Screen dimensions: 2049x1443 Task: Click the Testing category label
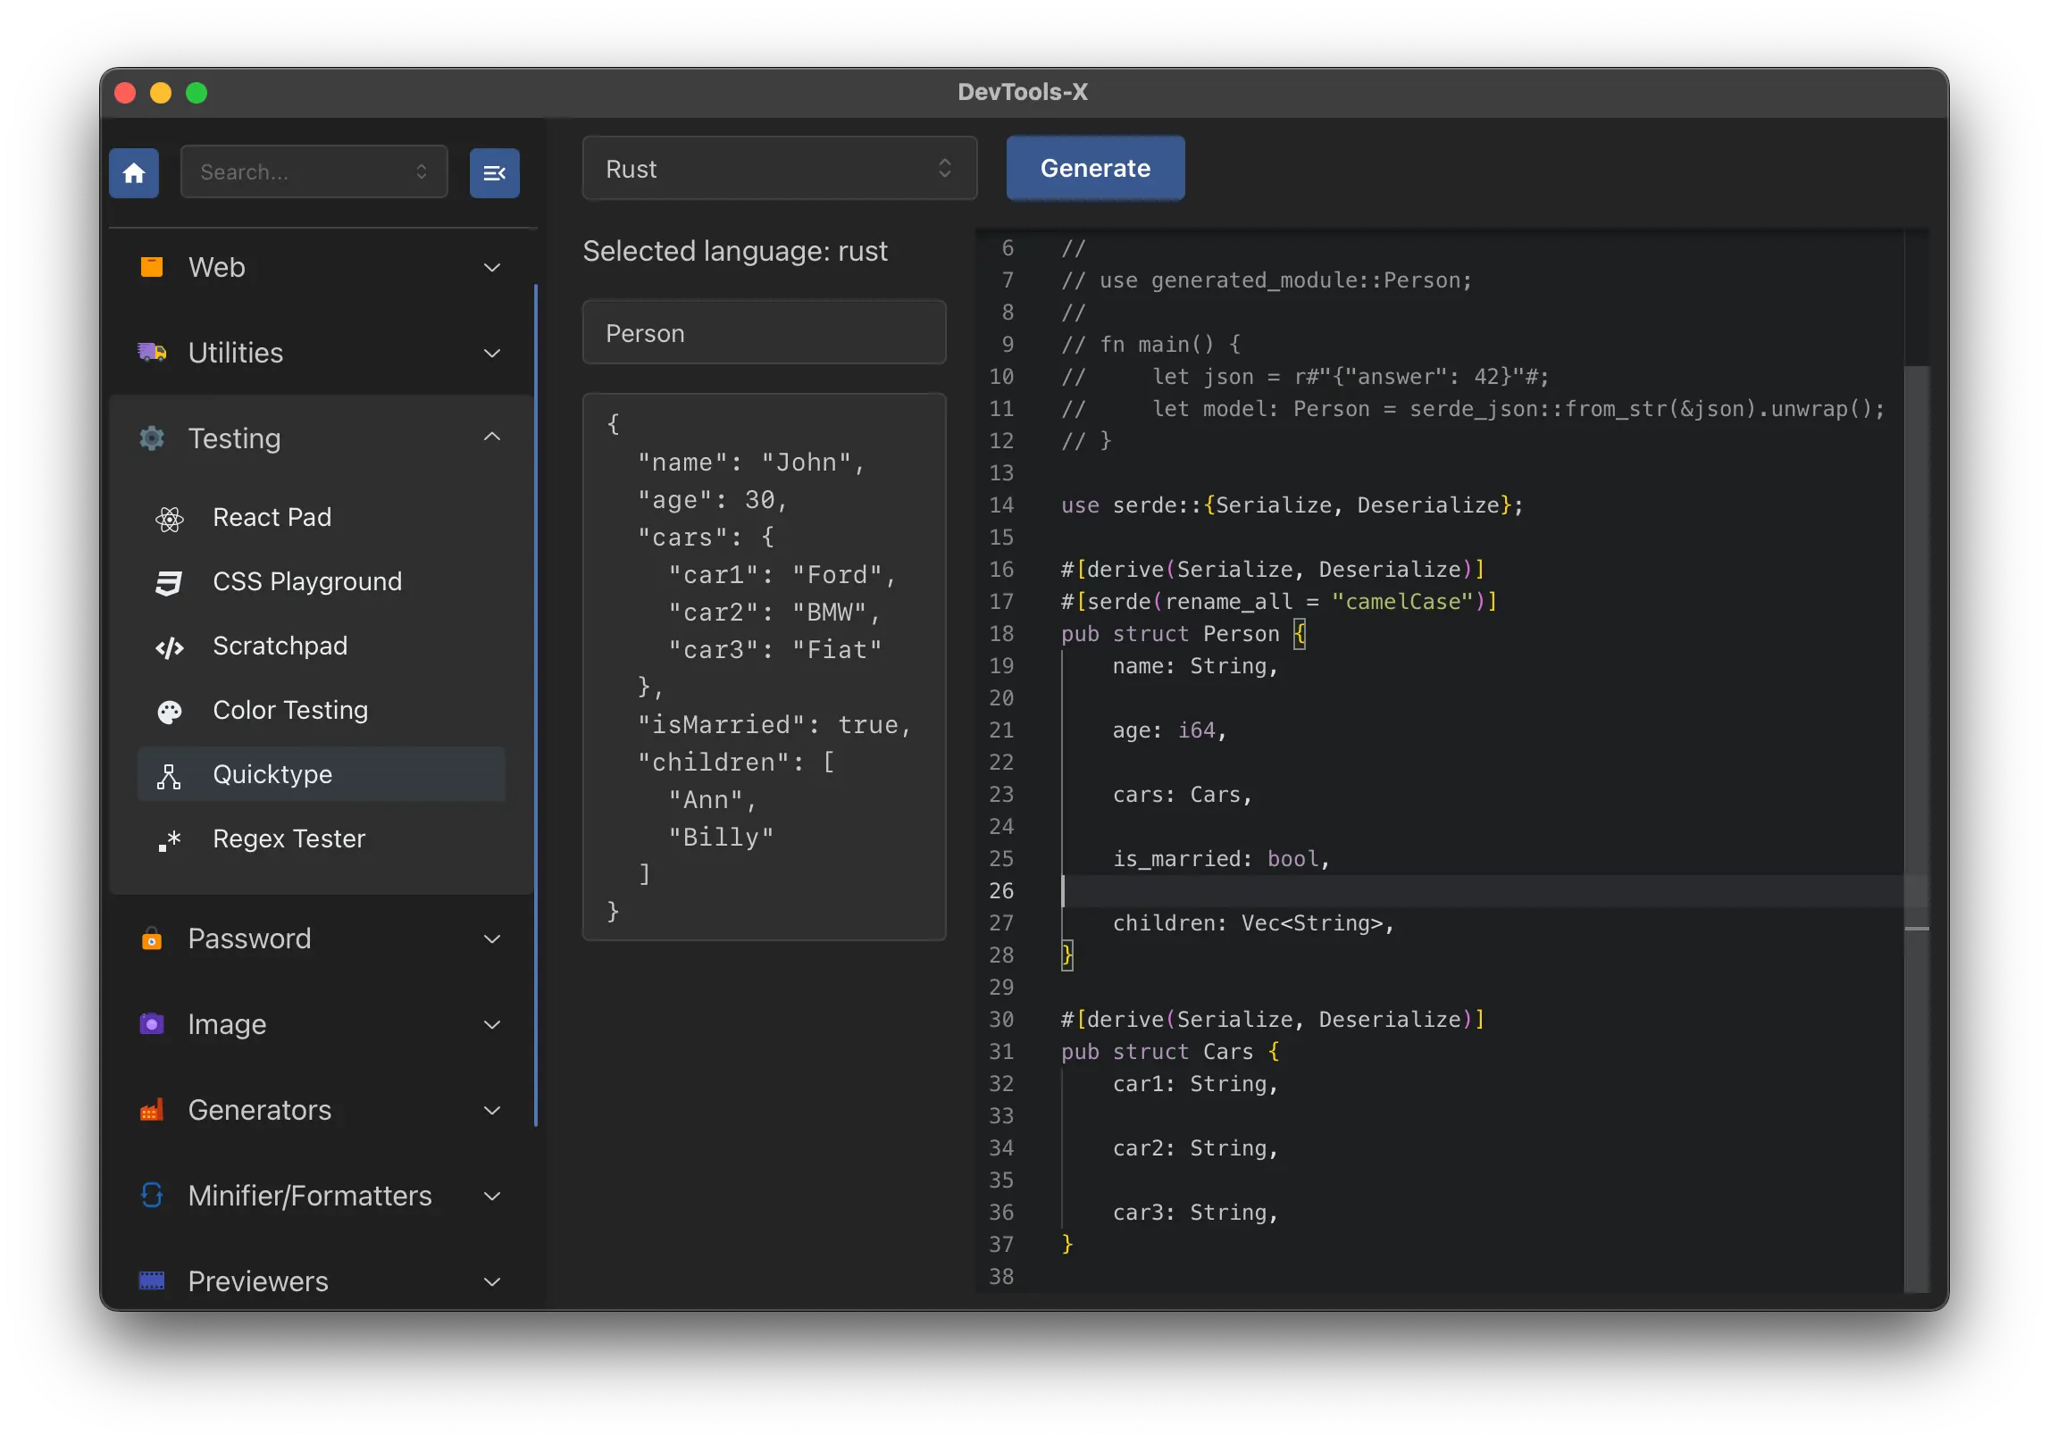234,438
